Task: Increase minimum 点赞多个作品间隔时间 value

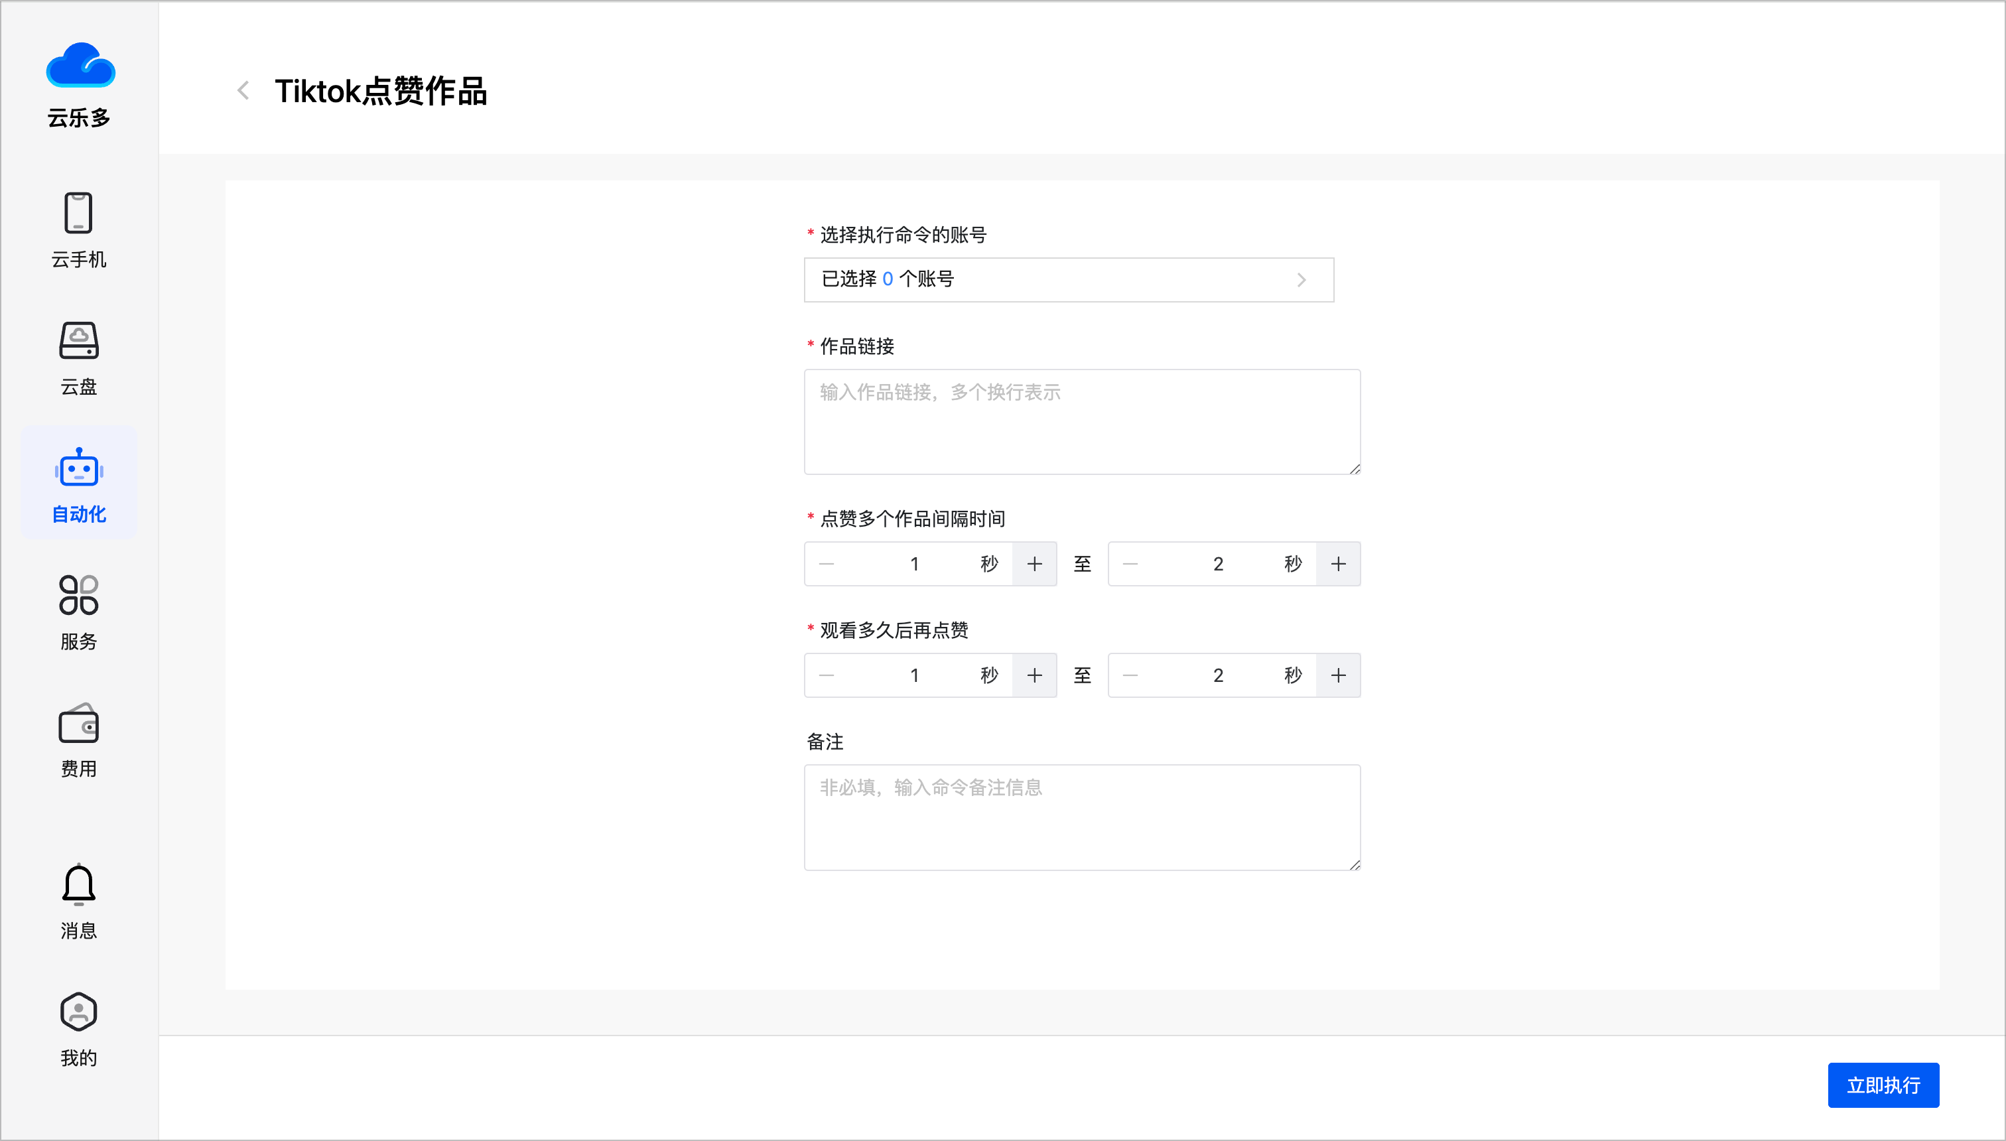Action: pos(1034,563)
